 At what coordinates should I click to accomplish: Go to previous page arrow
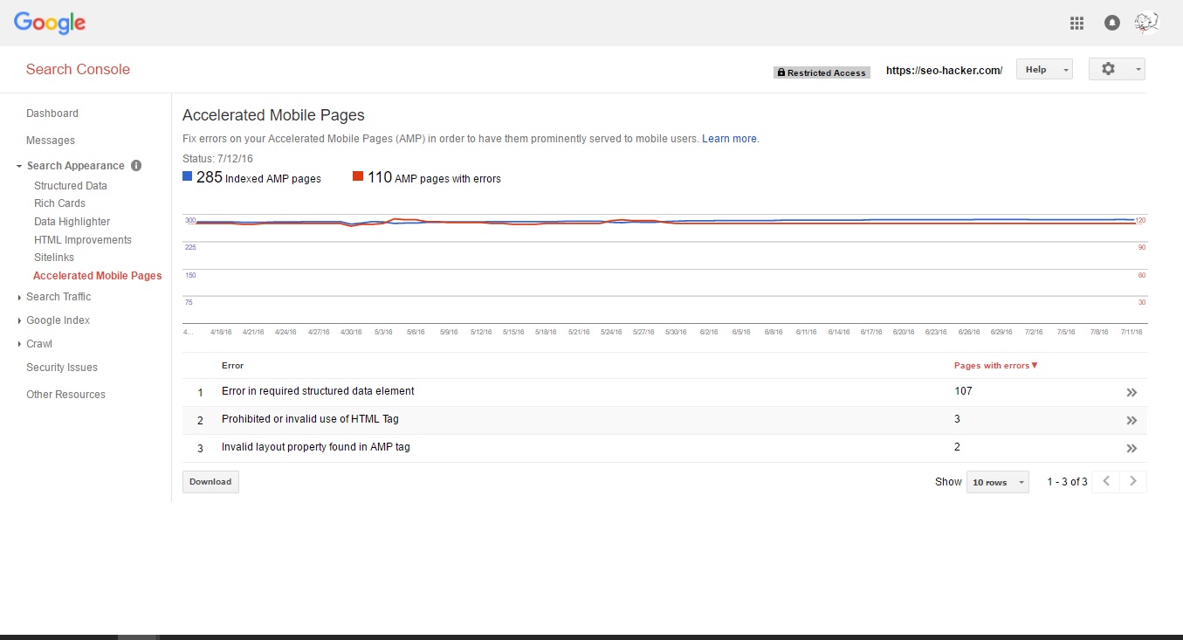click(1105, 481)
